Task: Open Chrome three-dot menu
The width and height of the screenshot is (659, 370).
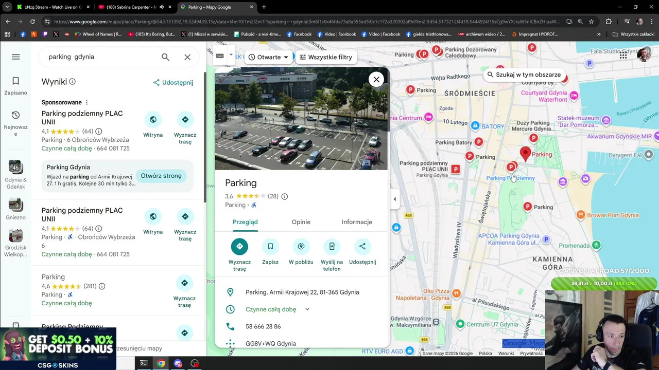Action: [x=652, y=22]
